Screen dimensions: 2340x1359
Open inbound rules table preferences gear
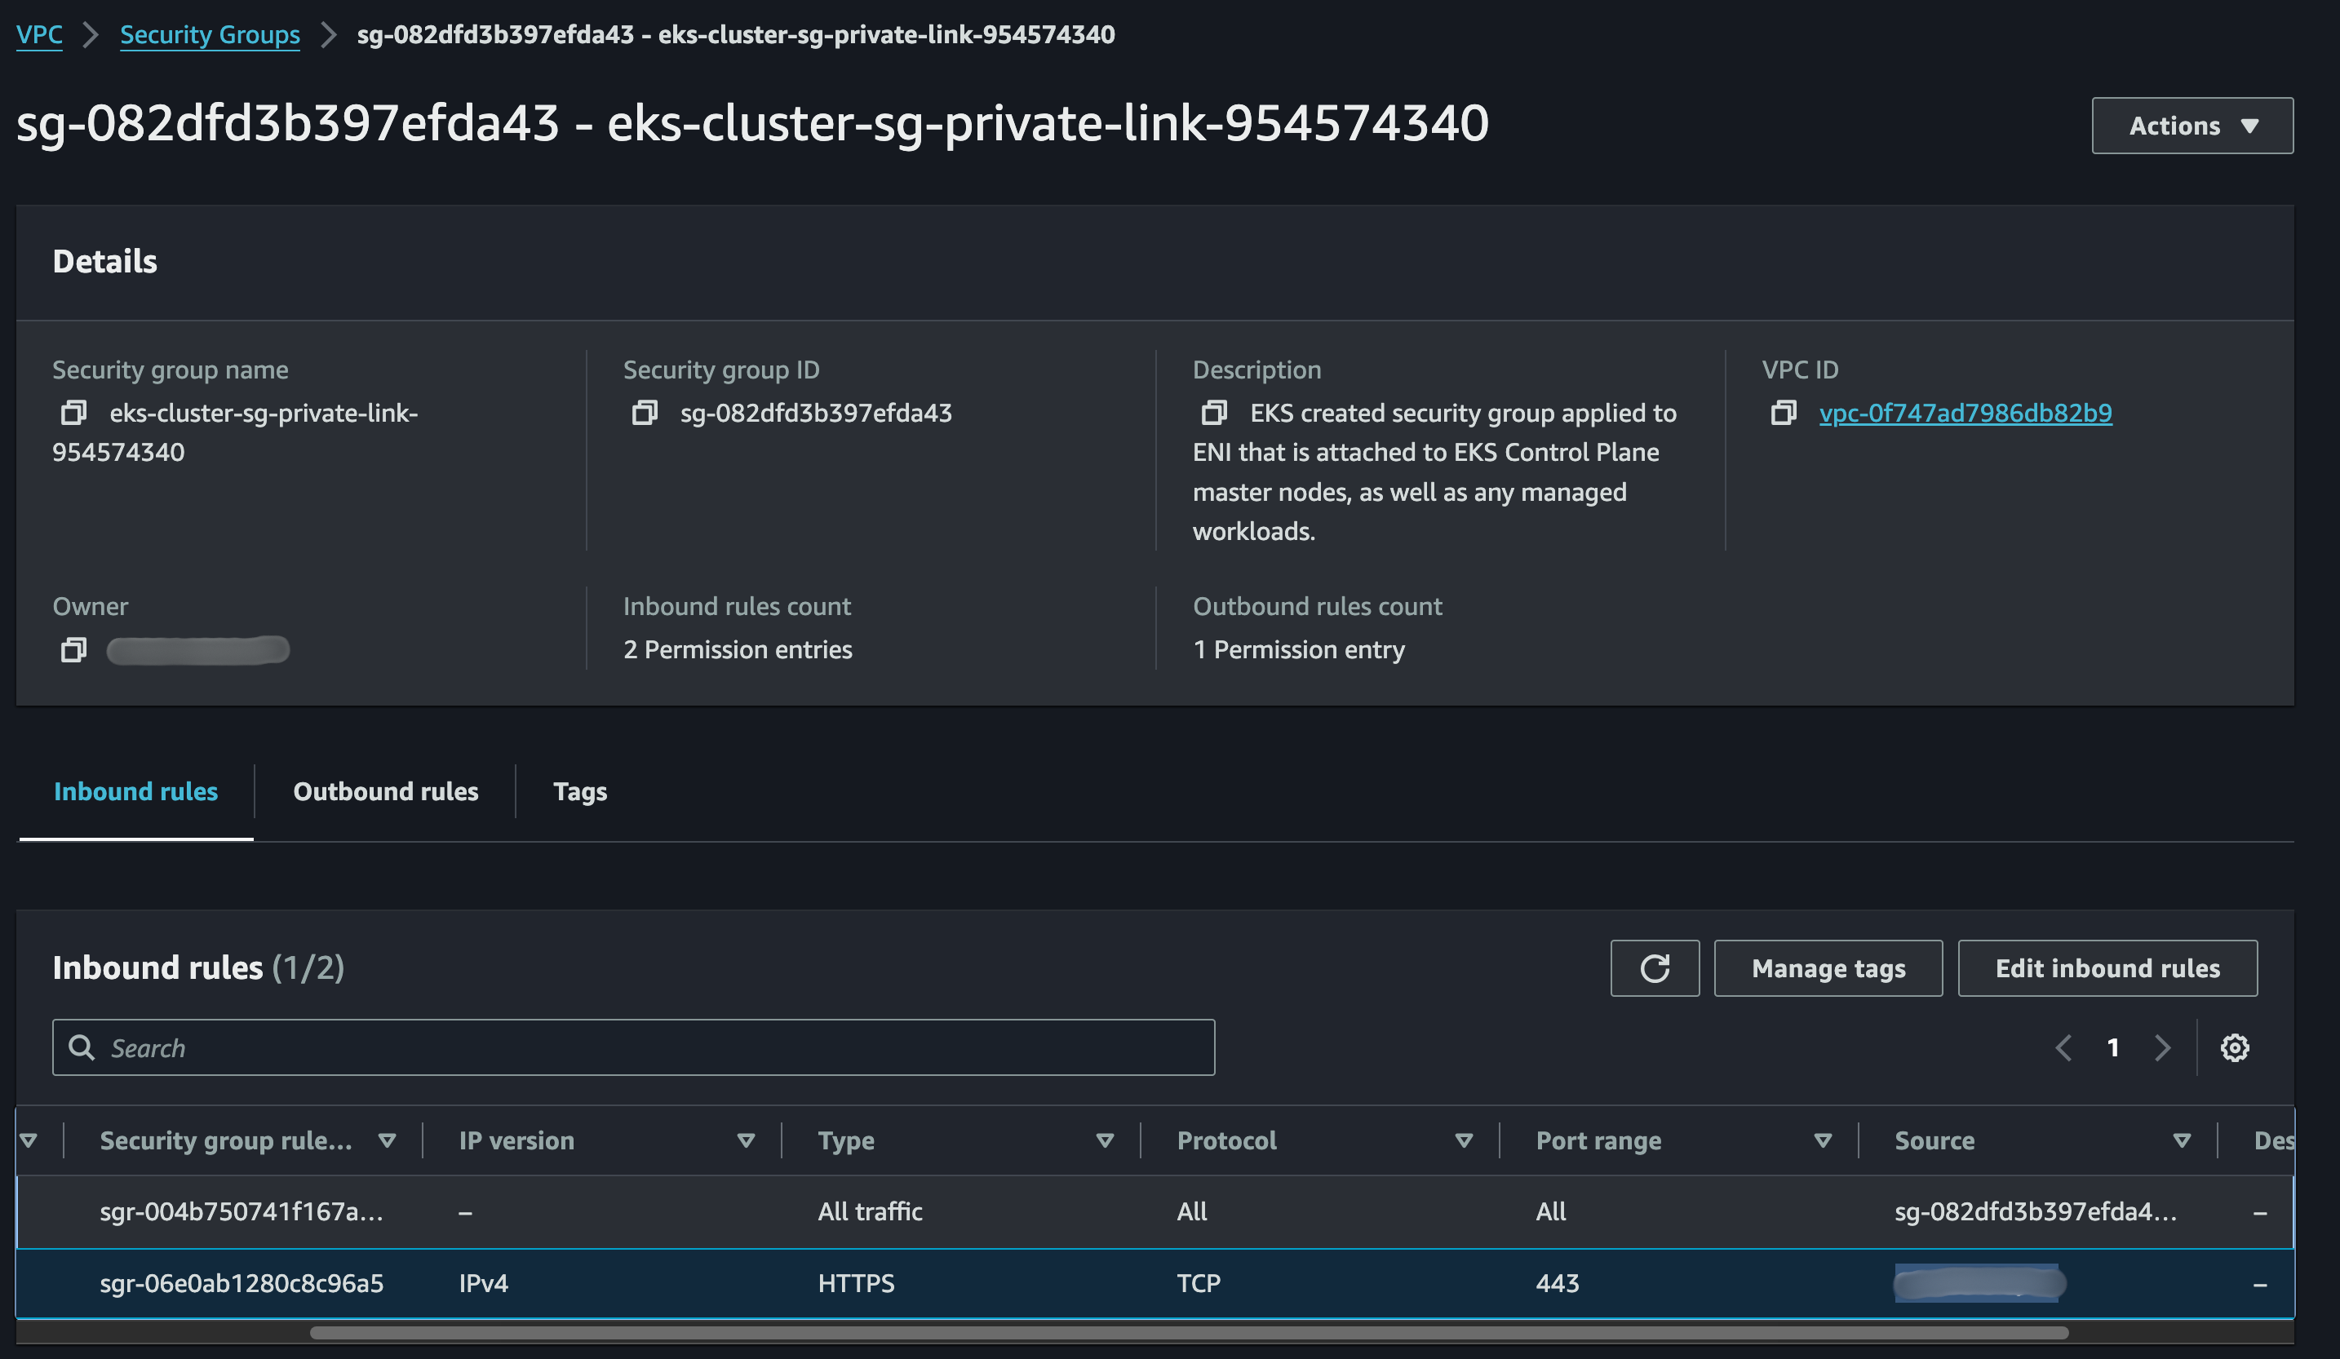pos(2234,1047)
